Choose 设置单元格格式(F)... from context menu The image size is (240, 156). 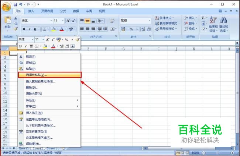49,119
